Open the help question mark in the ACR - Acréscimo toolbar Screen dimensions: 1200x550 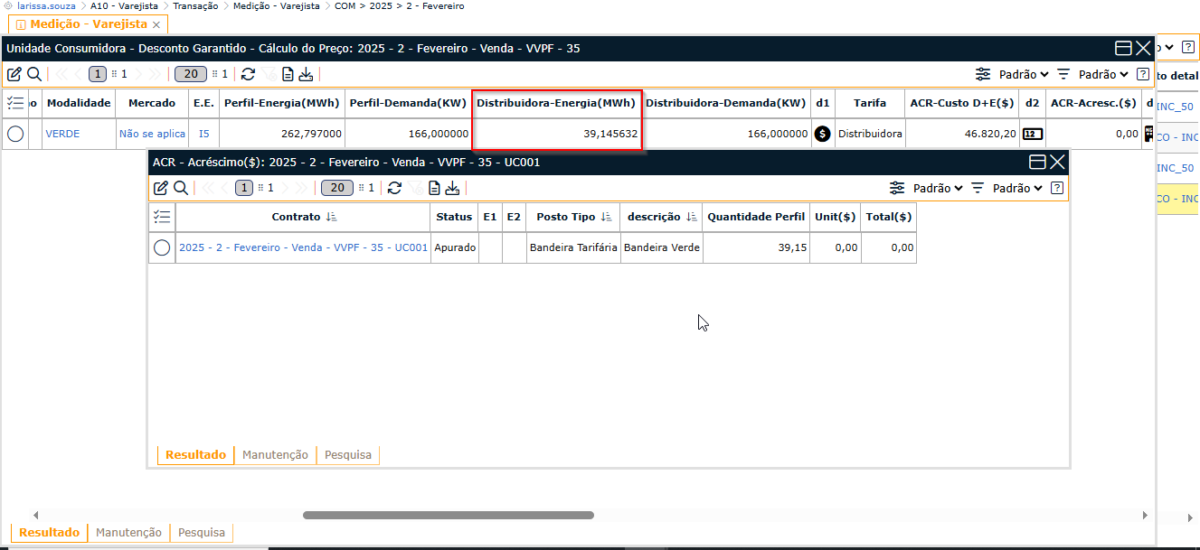[1056, 188]
